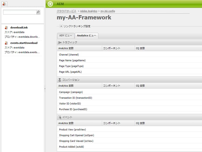This screenshot has height=152, width=202.
Task: Click the eventdata.events... property text
Action: (x=29, y=52)
